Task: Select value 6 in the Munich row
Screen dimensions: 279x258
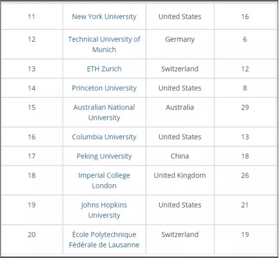Action: point(245,40)
